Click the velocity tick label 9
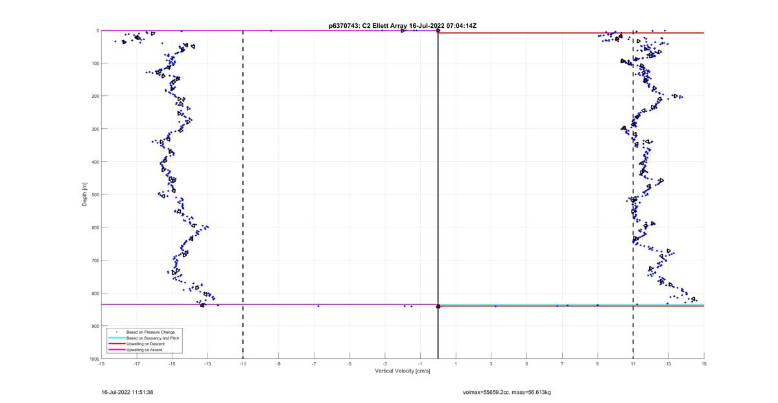778x403 pixels. tap(598, 364)
